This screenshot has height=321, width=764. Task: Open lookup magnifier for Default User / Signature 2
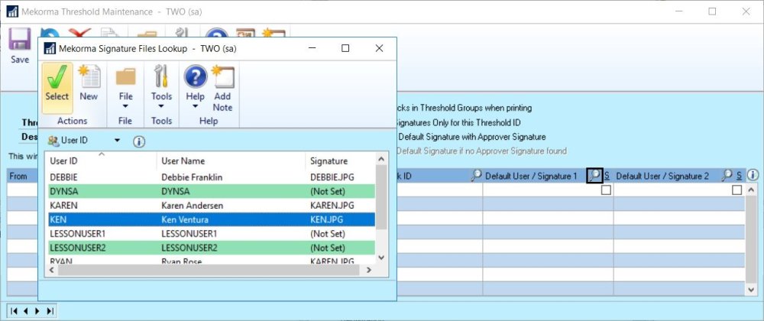(x=727, y=176)
